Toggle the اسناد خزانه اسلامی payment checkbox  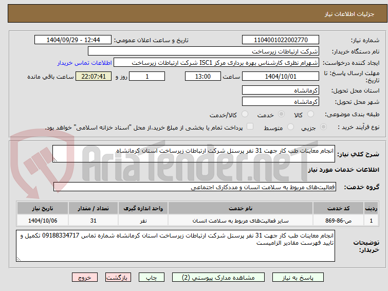point(250,126)
